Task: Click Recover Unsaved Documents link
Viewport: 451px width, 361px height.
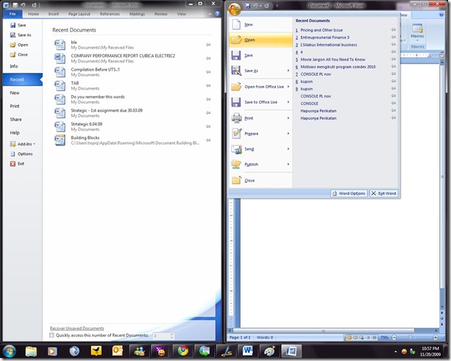Action: pyautogui.click(x=77, y=328)
